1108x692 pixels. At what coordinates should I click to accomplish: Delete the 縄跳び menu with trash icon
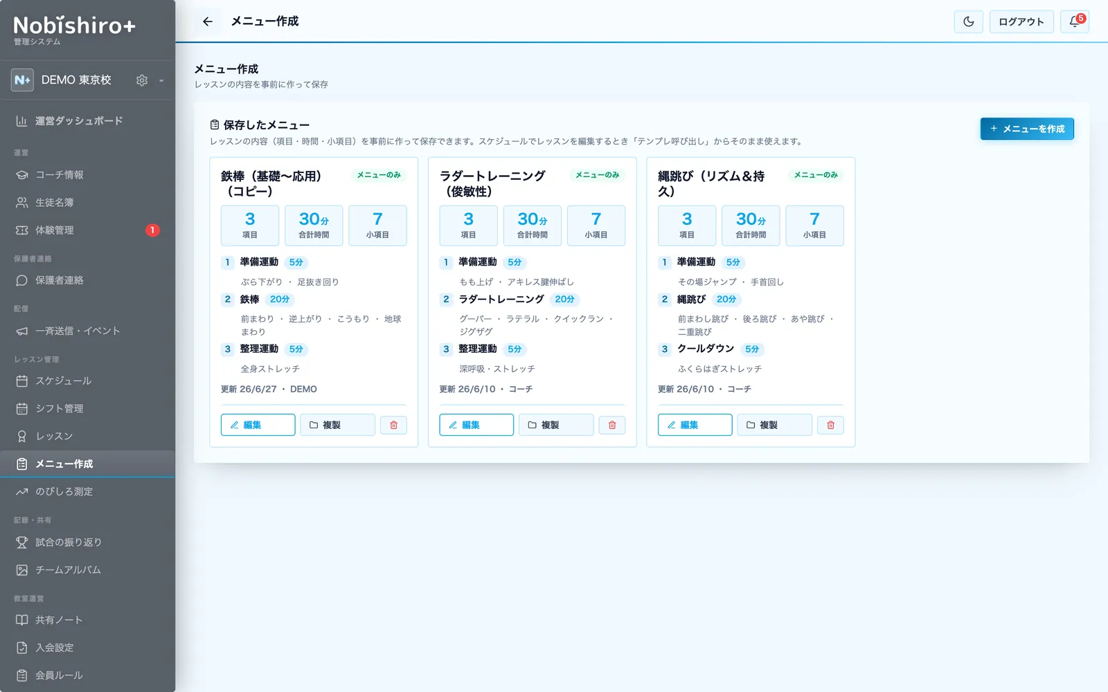click(x=830, y=425)
